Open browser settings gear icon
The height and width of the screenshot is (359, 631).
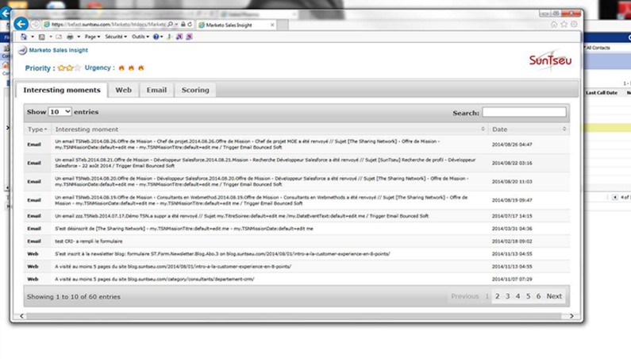pyautogui.click(x=575, y=25)
